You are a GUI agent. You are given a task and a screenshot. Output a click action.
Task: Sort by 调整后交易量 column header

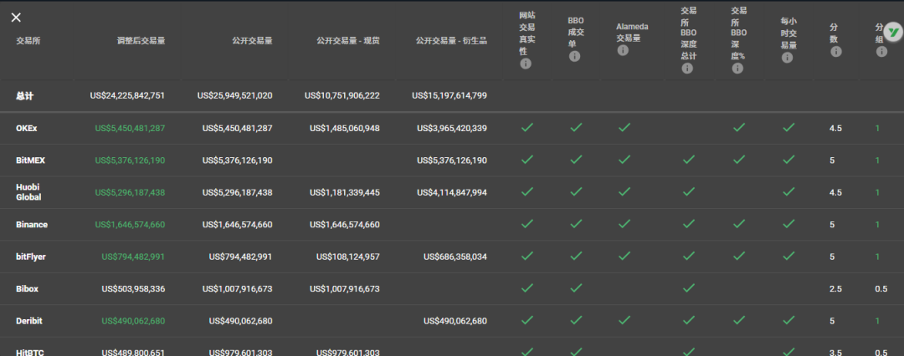pos(141,40)
